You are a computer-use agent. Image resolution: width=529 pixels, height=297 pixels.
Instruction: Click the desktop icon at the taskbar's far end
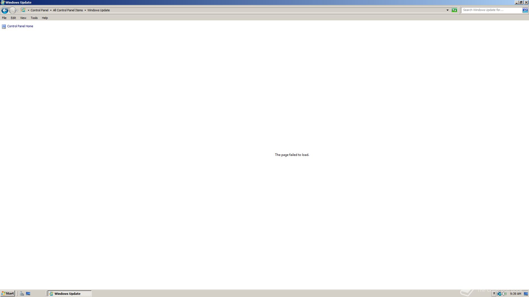pyautogui.click(x=526, y=294)
